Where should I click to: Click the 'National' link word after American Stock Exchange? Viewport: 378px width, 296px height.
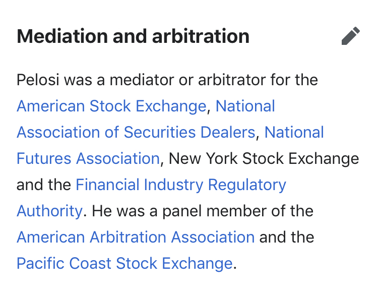pos(245,106)
